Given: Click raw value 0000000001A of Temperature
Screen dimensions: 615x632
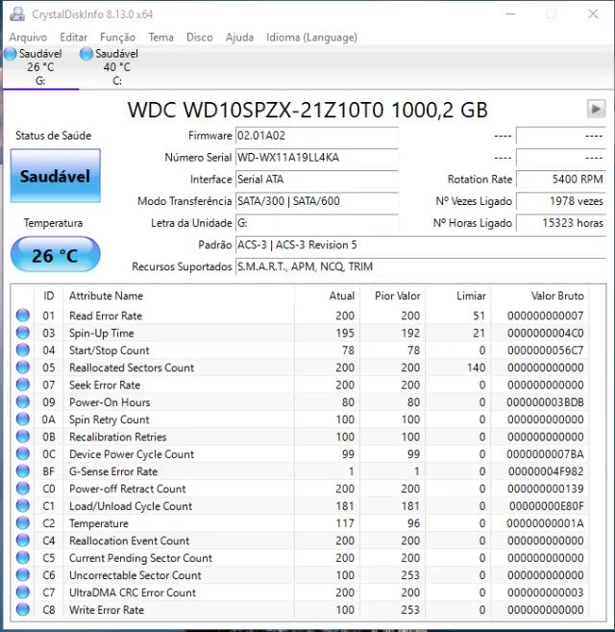Looking at the screenshot, I should [x=545, y=523].
